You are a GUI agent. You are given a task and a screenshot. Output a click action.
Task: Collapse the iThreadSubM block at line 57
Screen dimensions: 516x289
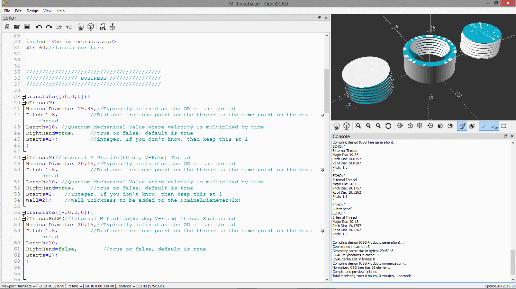pyautogui.click(x=23, y=219)
